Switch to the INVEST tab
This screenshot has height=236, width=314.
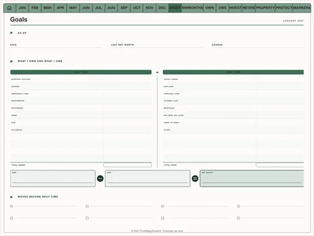pos(235,8)
